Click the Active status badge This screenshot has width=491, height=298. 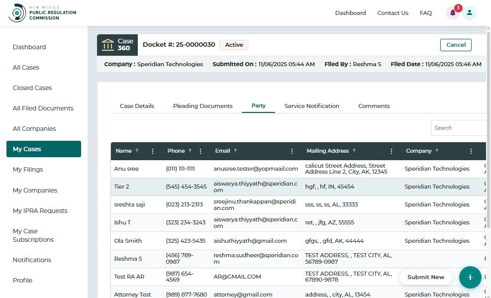234,45
